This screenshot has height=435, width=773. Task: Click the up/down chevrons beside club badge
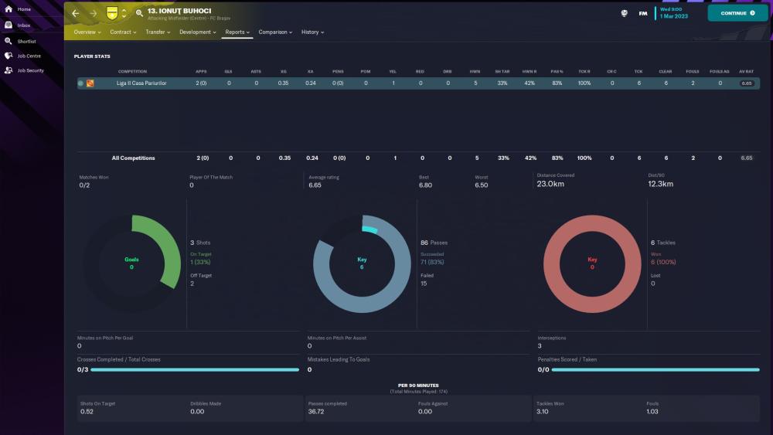[124, 13]
